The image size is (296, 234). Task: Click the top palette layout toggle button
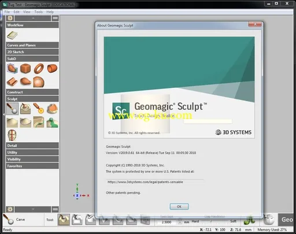coord(55,18)
